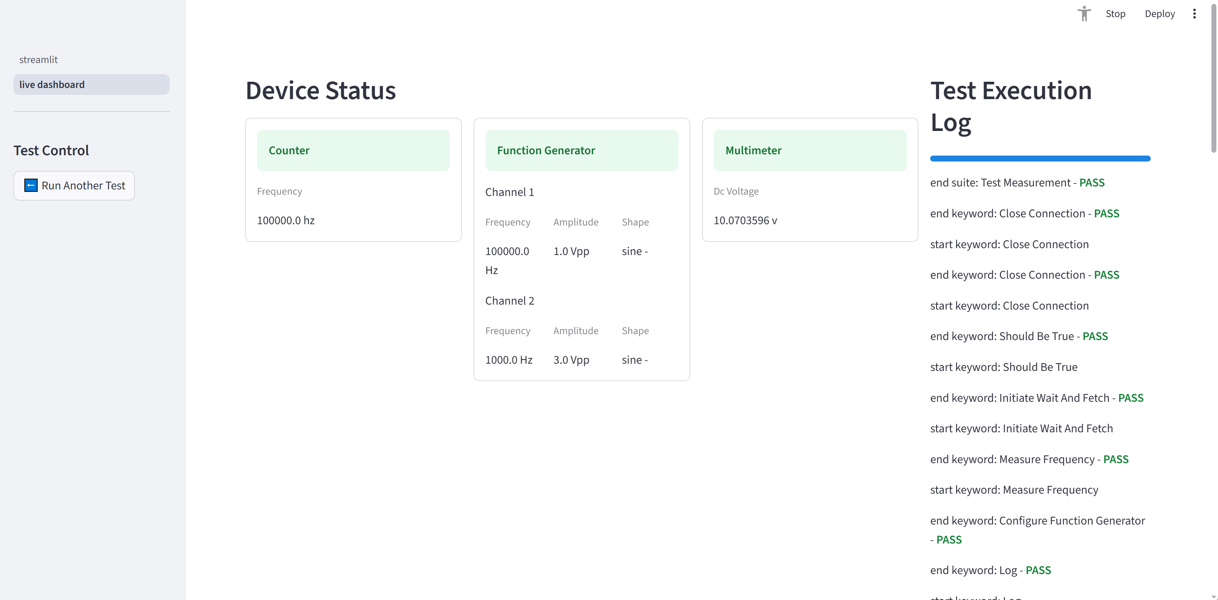Stop the running script
Image resolution: width=1218 pixels, height=600 pixels.
point(1115,14)
